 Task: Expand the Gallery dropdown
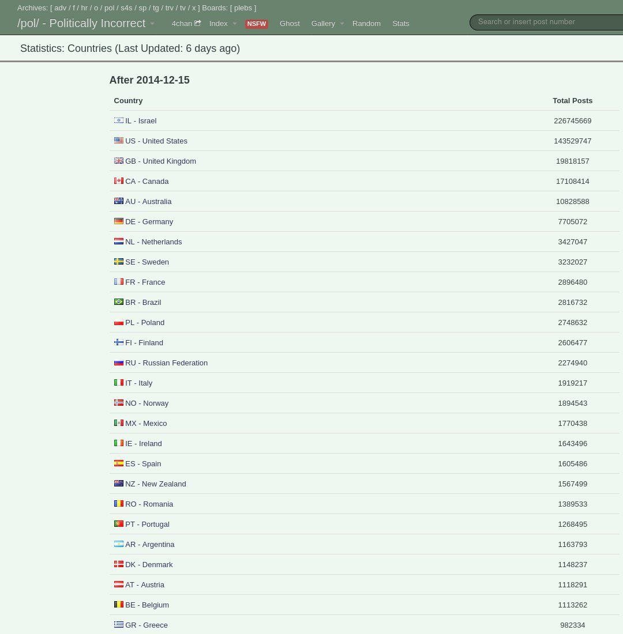point(324,23)
